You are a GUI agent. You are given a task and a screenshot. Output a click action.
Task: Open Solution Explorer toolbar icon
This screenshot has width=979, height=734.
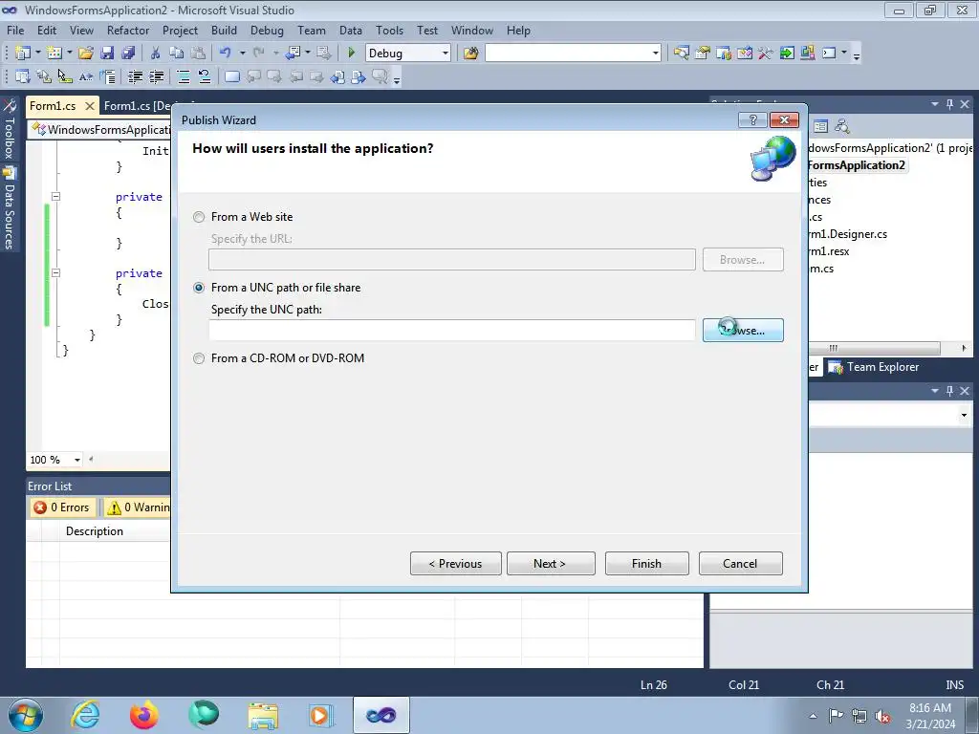pos(681,54)
